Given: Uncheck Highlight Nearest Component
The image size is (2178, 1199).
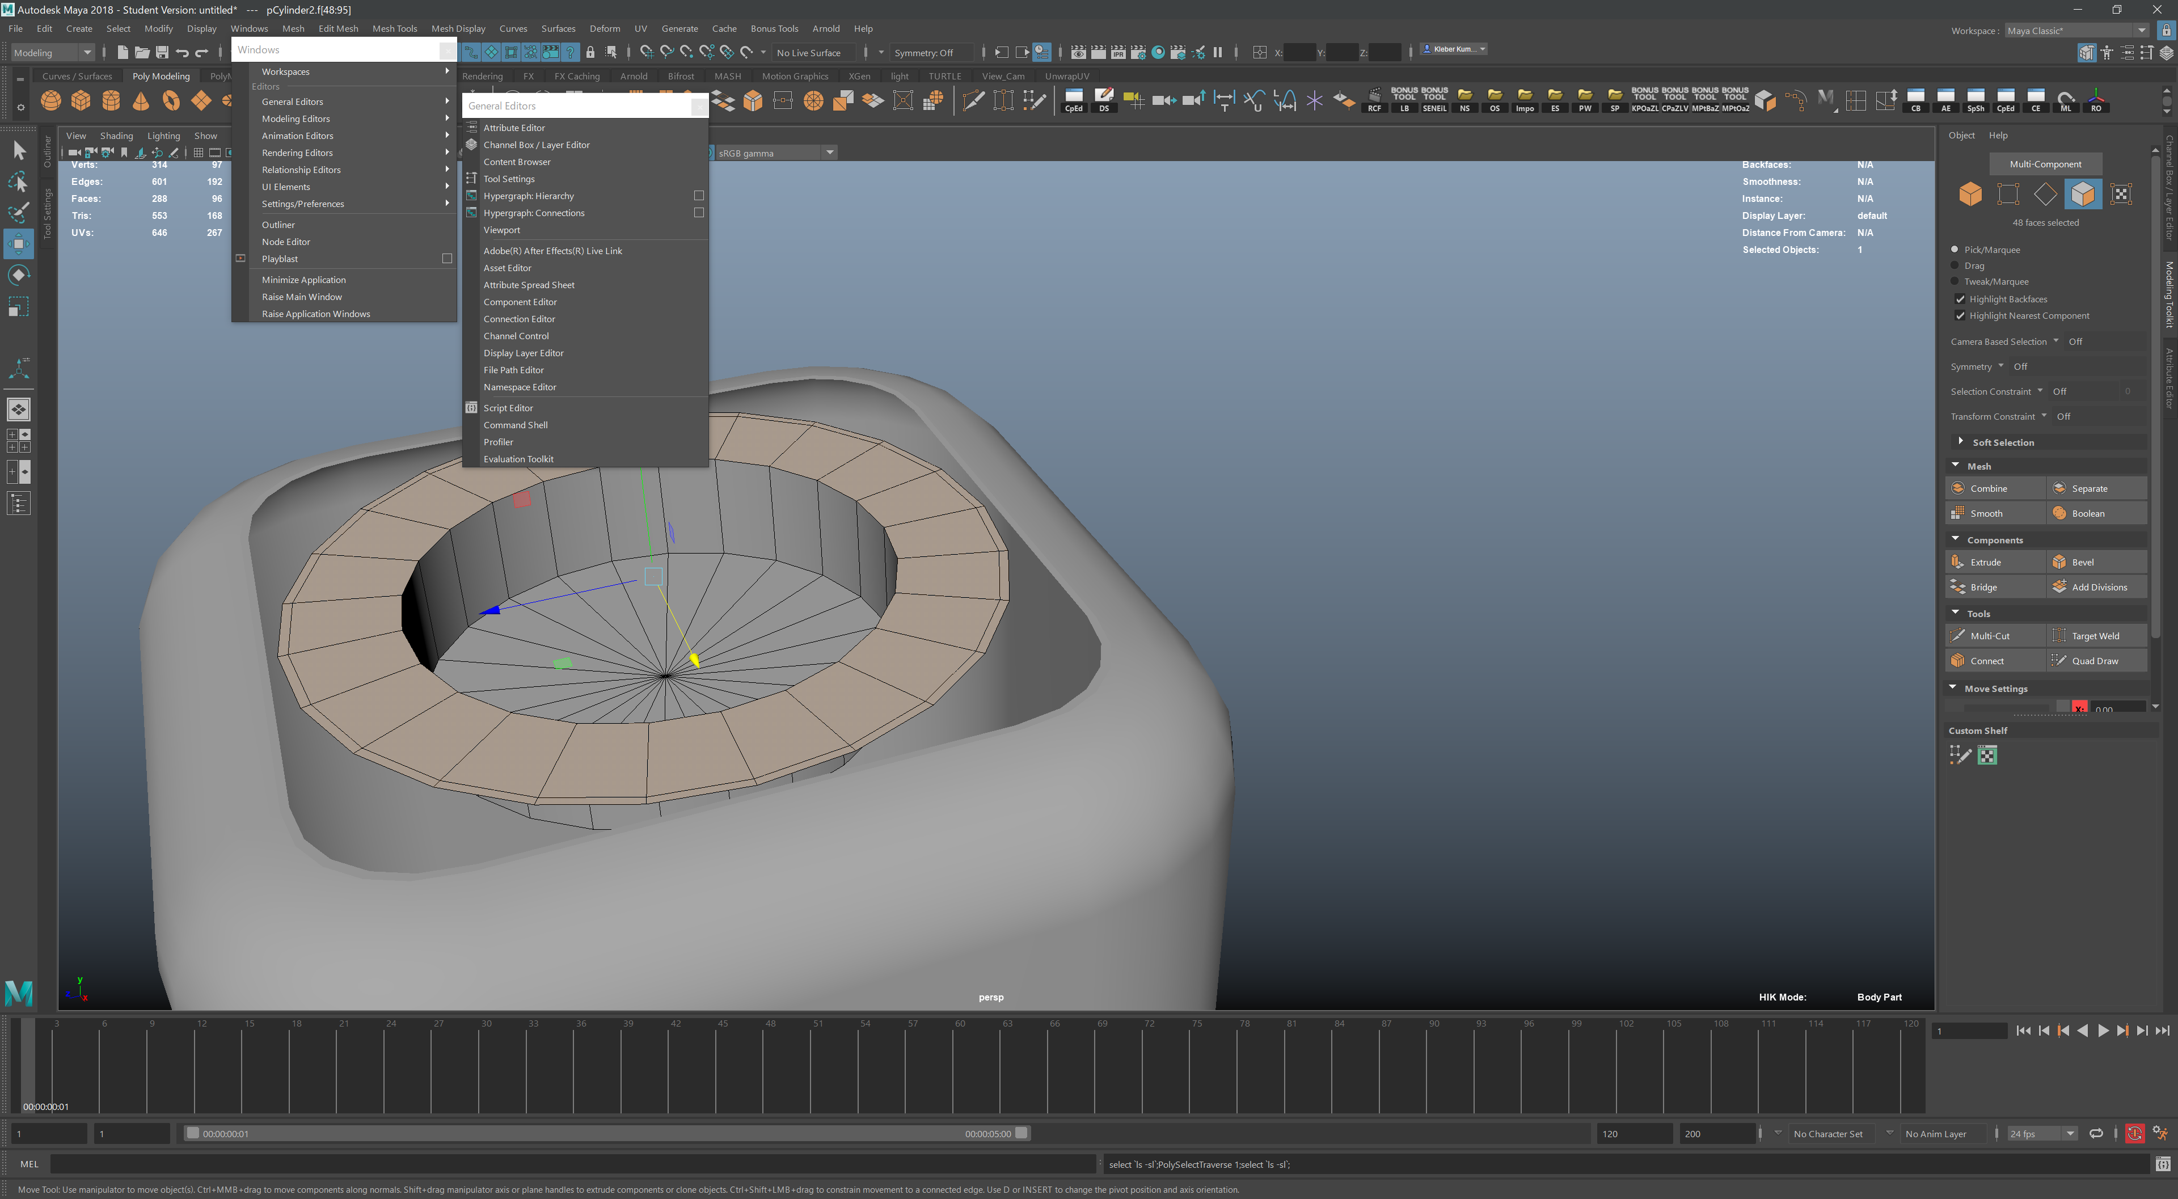Looking at the screenshot, I should 1960,316.
